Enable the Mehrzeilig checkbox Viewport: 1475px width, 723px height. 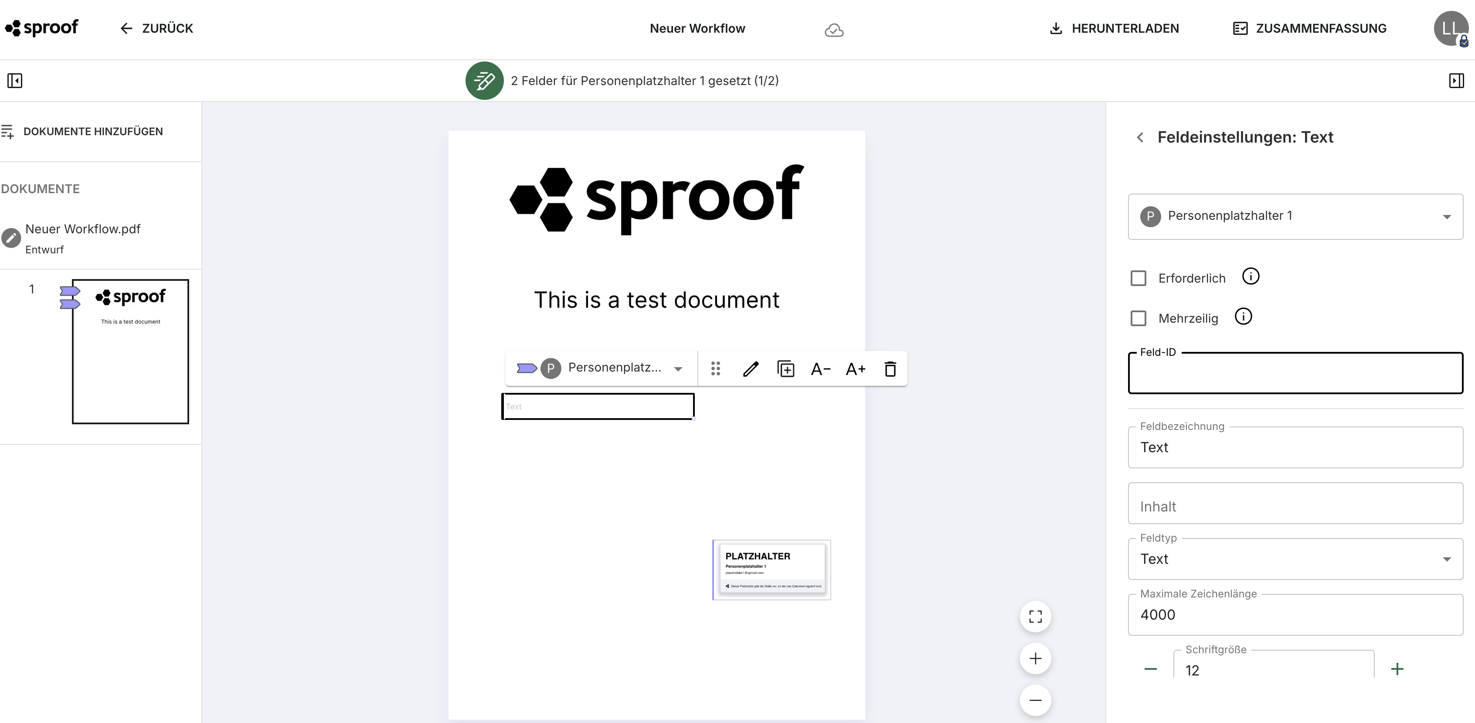pyautogui.click(x=1139, y=318)
